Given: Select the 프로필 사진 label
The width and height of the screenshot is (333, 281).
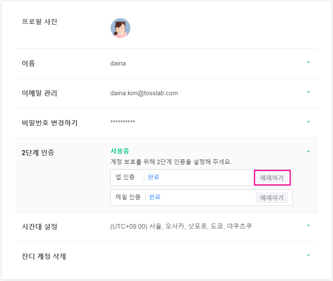Looking at the screenshot, I should [x=39, y=22].
